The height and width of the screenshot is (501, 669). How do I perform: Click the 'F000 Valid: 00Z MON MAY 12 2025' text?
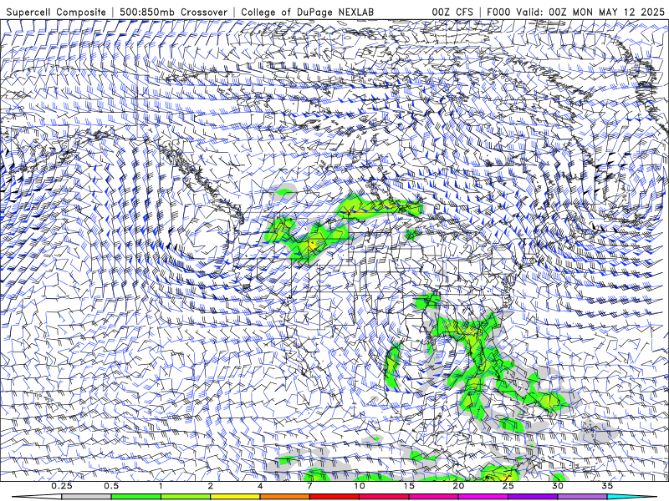tap(575, 12)
